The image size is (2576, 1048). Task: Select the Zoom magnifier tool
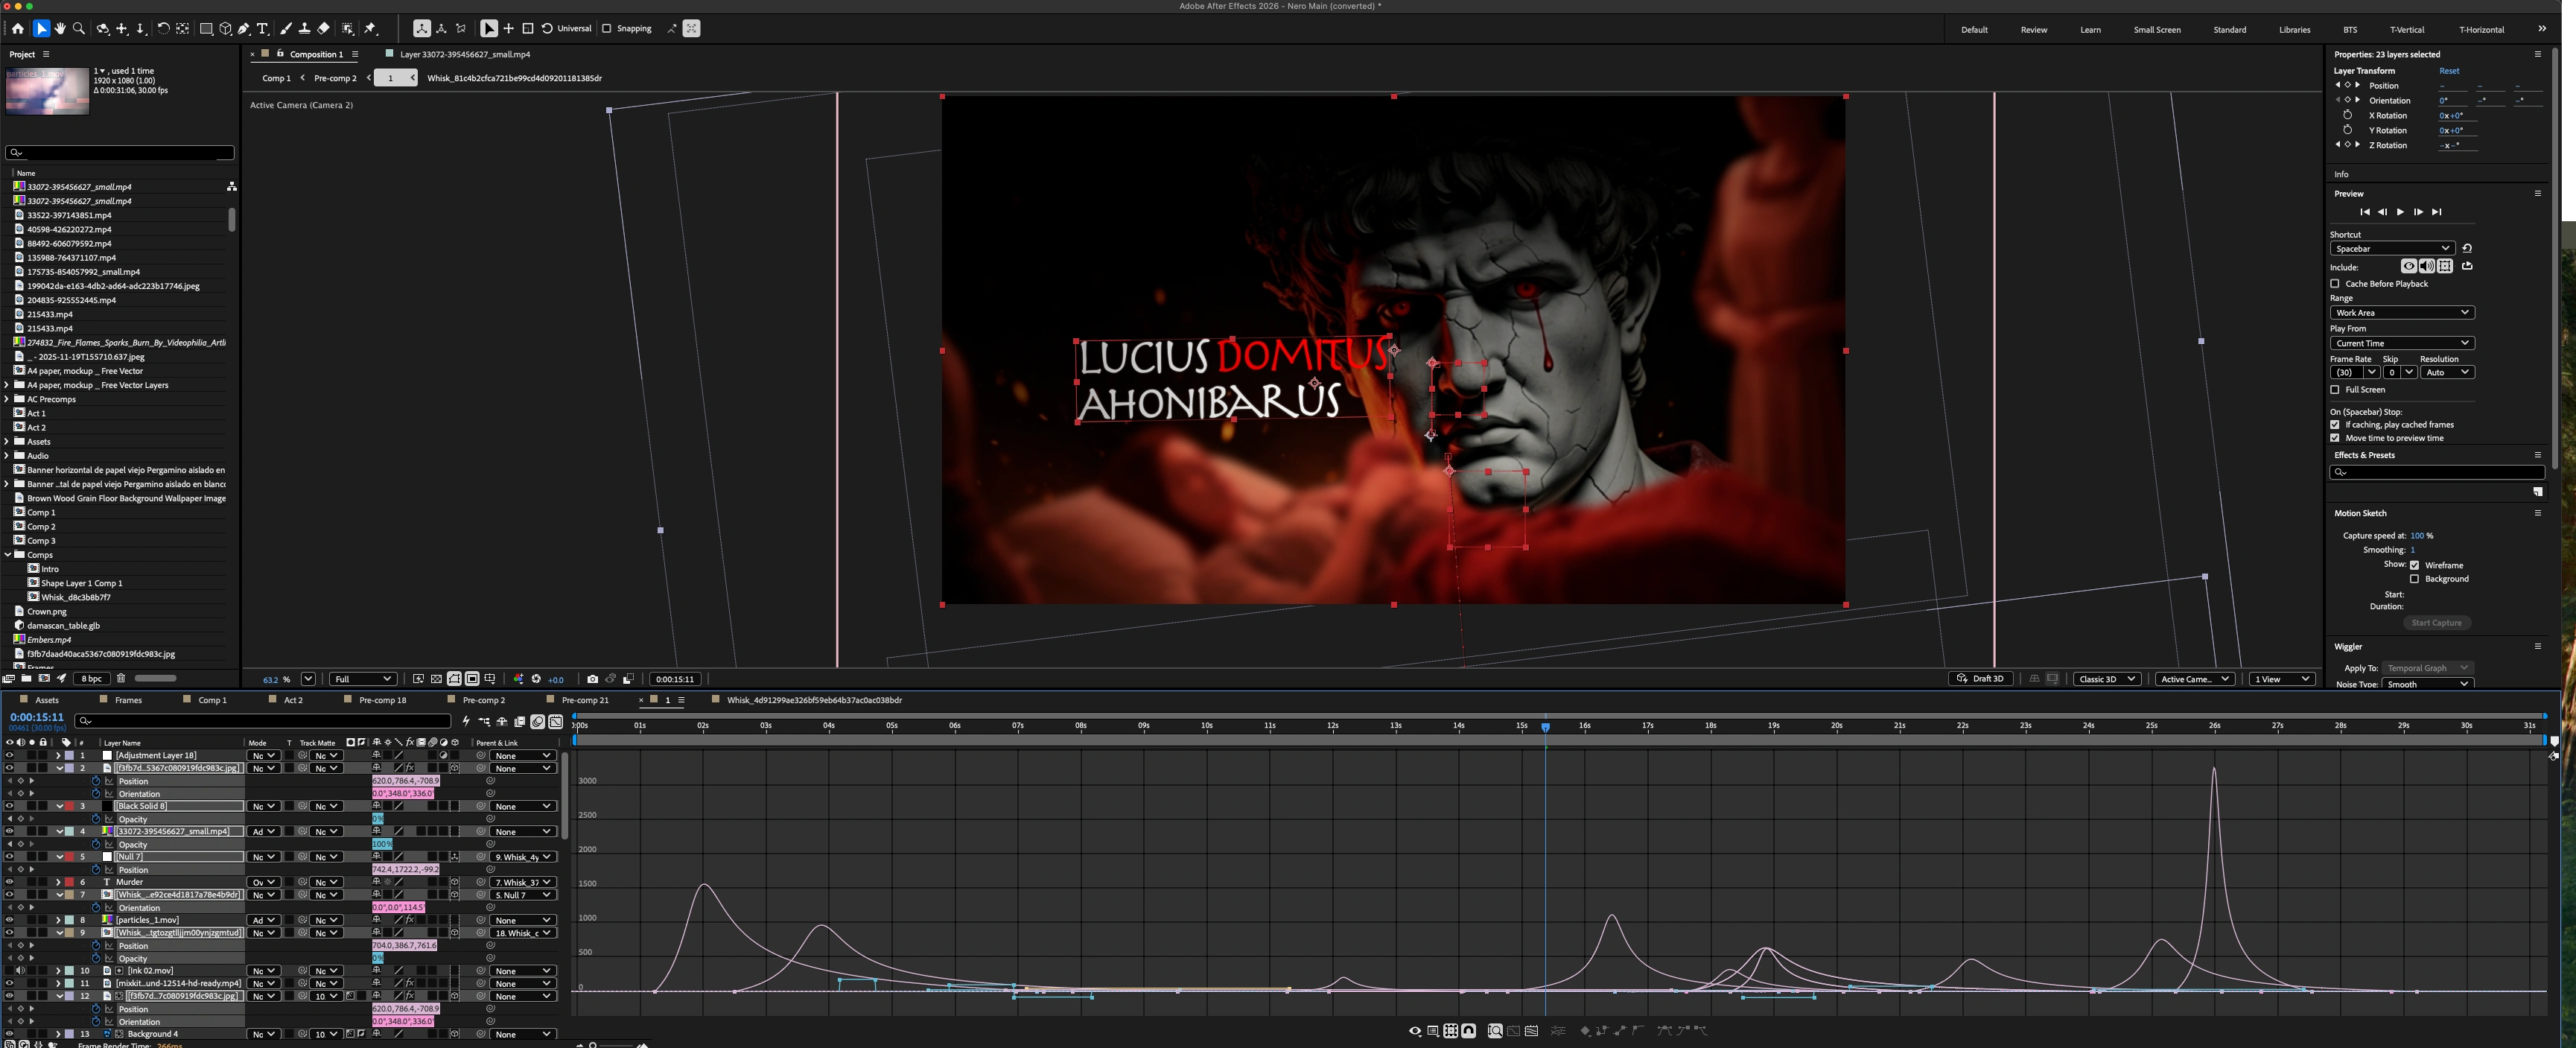tap(79, 29)
